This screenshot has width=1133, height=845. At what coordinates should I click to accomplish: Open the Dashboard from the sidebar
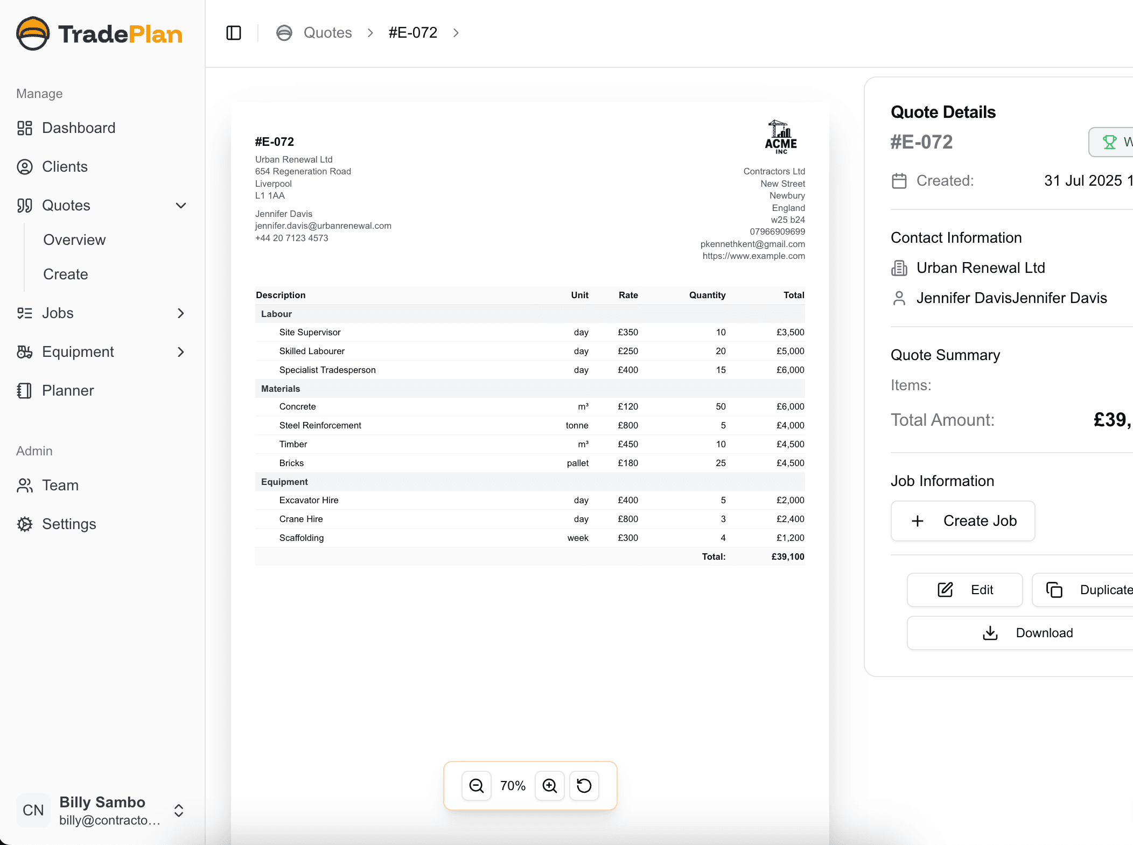pyautogui.click(x=79, y=128)
